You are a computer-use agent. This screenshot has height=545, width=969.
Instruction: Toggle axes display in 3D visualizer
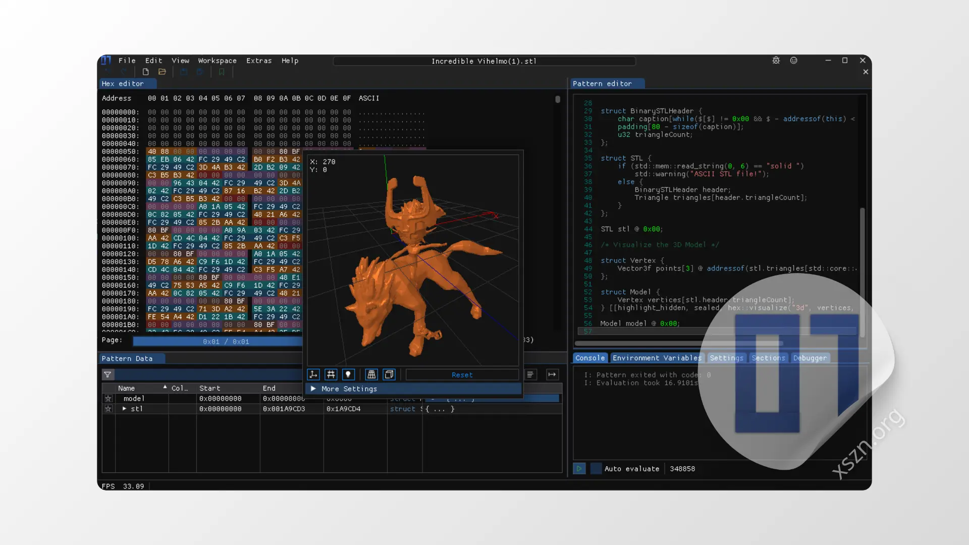[313, 374]
